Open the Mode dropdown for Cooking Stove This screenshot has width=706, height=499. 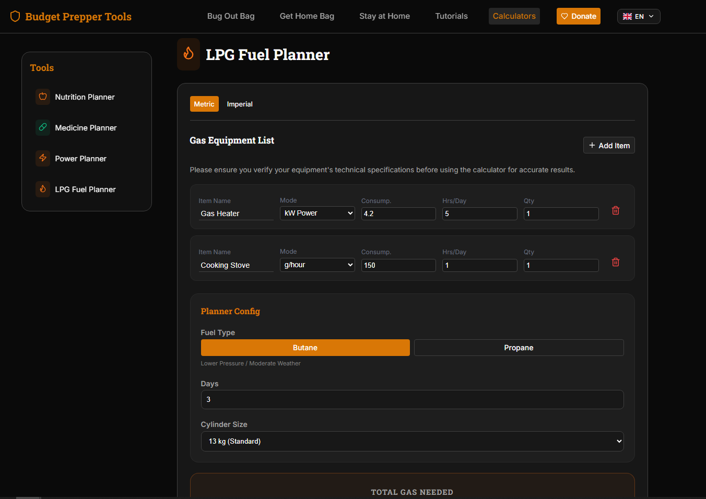317,265
